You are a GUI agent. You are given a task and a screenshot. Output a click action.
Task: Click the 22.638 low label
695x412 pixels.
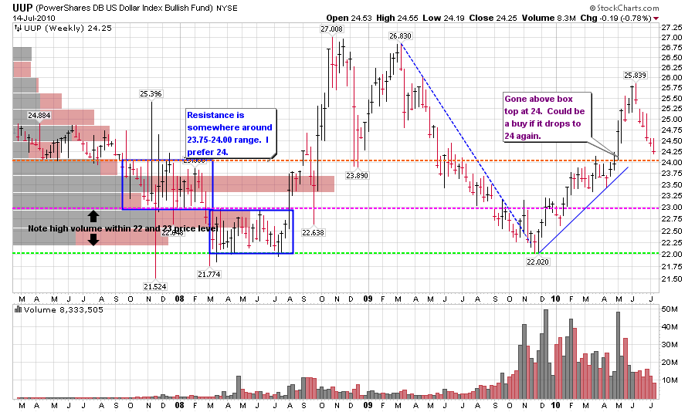point(313,232)
